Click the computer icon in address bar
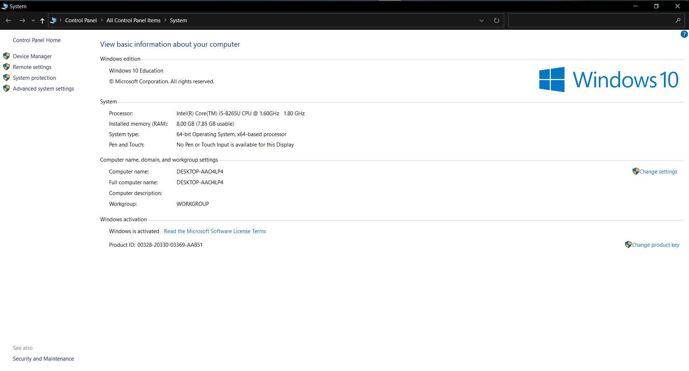Image resolution: width=689 pixels, height=371 pixels. (x=53, y=20)
